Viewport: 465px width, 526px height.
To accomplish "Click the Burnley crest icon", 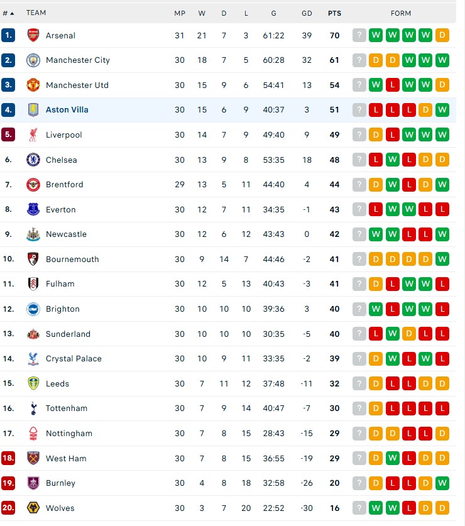I will click(33, 483).
